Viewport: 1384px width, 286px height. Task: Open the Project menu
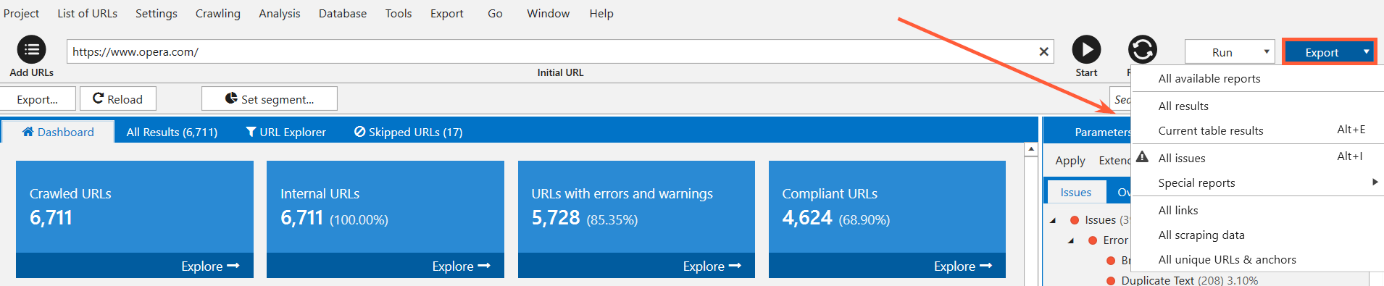(21, 13)
